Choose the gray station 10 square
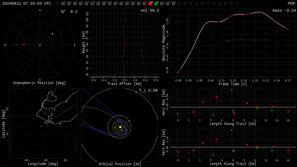Screen dimensions: 297x167 115,3
